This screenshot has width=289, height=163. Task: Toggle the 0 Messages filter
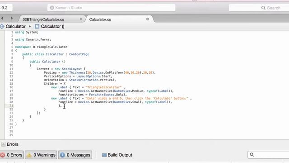pos(75,155)
